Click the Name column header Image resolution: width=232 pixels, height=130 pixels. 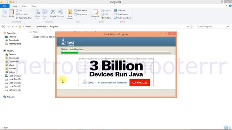pyautogui.click(x=36, y=32)
